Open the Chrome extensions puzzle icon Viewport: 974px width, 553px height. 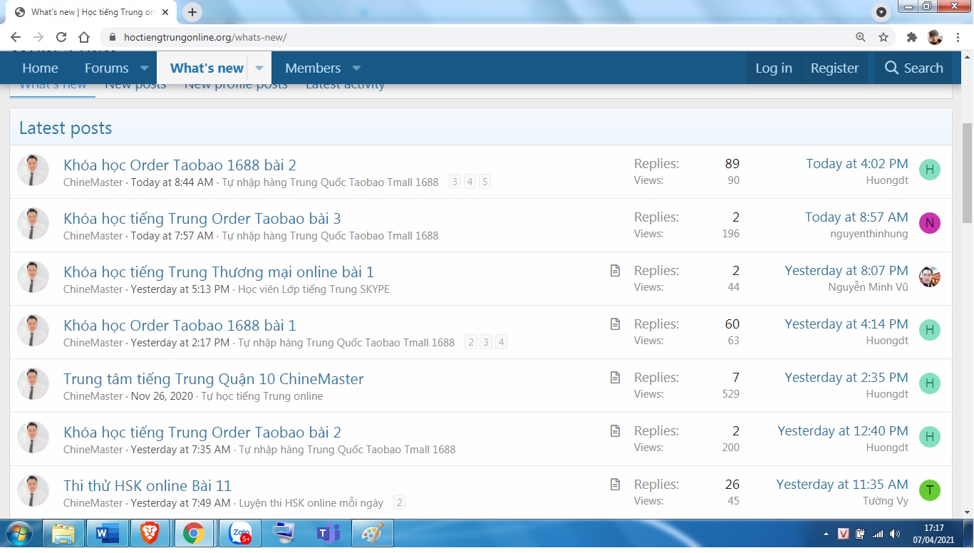pyautogui.click(x=911, y=37)
